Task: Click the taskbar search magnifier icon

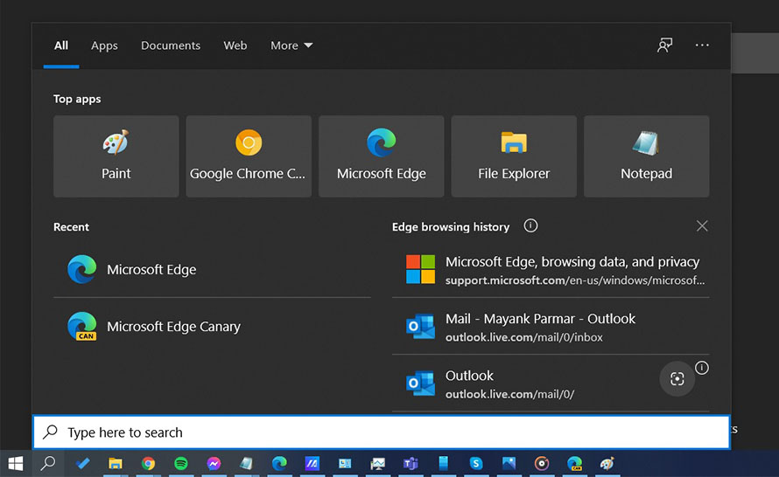Action: pos(48,464)
